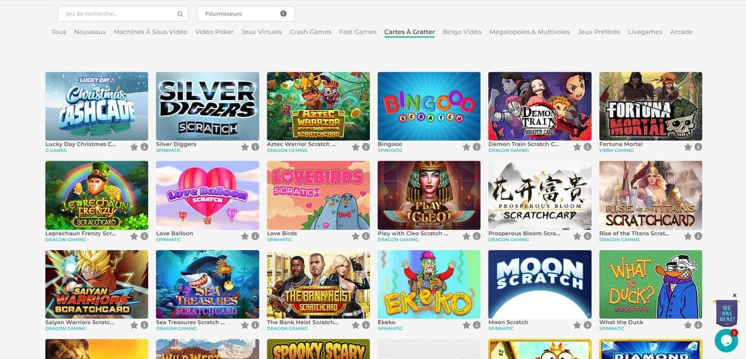The image size is (746, 359).
Task: Show Love Balloon info icon
Action: [x=255, y=236]
